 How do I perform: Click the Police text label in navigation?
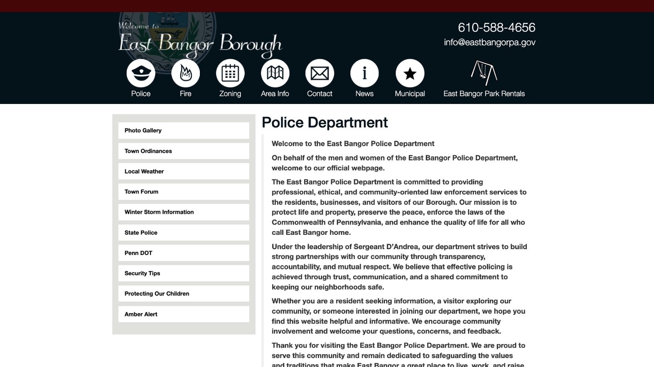(x=141, y=93)
